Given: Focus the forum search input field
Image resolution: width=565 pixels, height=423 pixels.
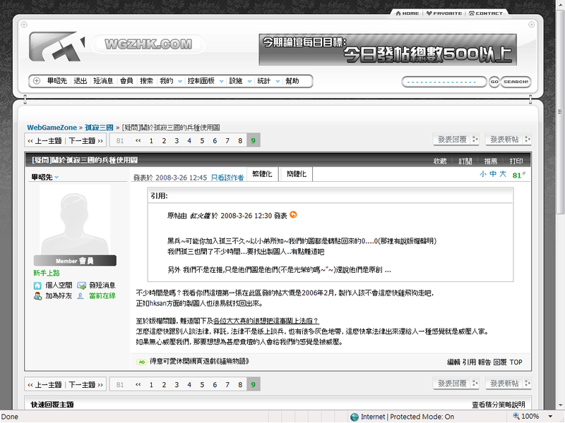Looking at the screenshot, I should [x=444, y=82].
